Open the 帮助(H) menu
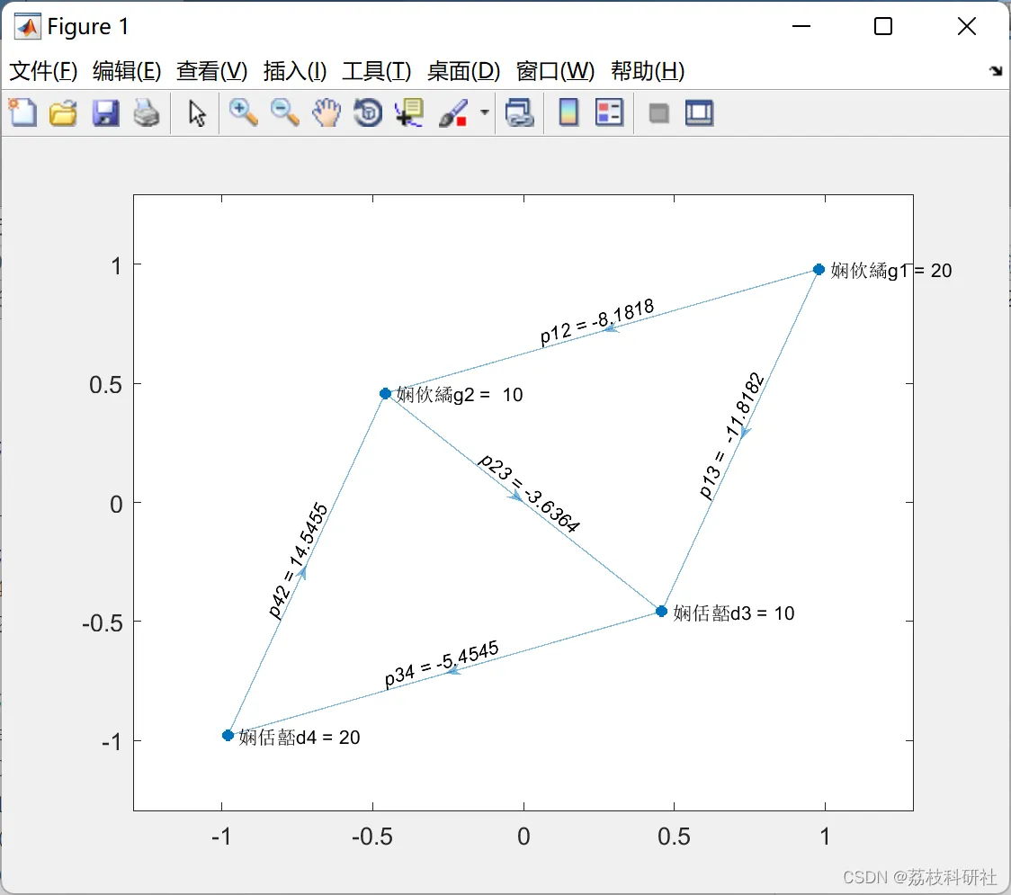This screenshot has width=1011, height=895. [x=648, y=70]
